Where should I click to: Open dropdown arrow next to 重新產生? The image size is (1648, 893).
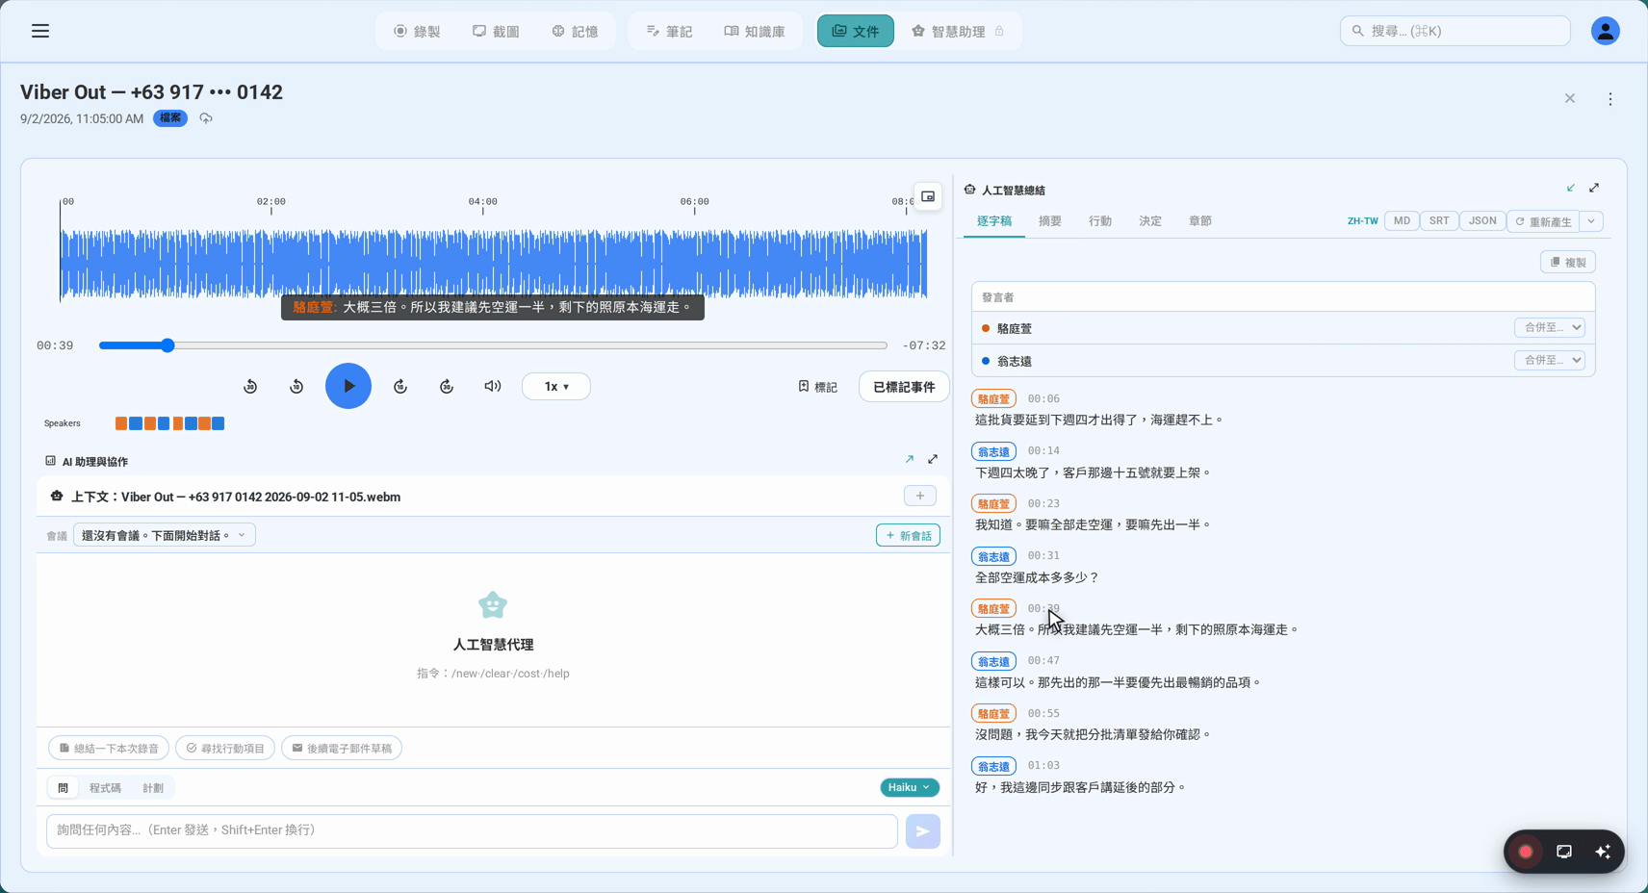[x=1591, y=221]
